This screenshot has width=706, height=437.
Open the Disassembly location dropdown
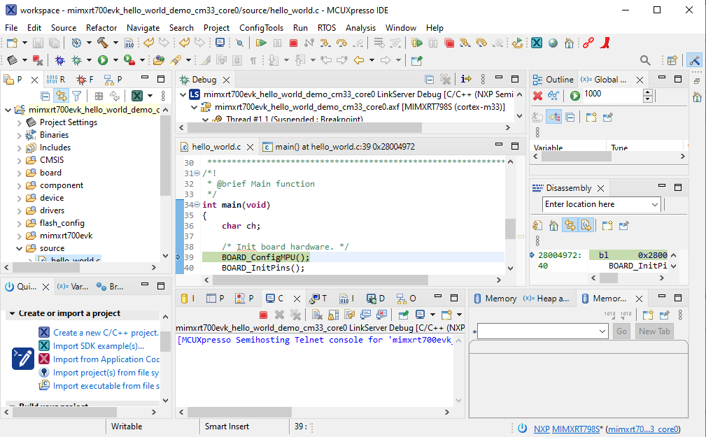coord(655,204)
